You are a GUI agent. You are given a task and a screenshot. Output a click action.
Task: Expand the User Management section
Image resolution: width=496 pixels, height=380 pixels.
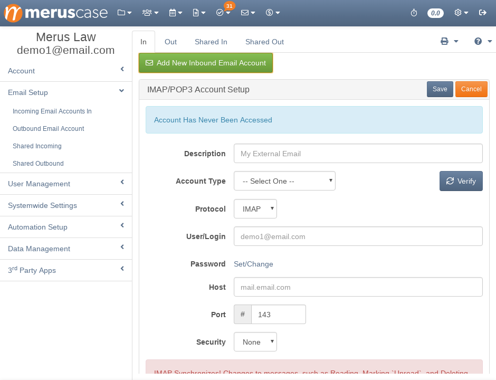coord(66,184)
